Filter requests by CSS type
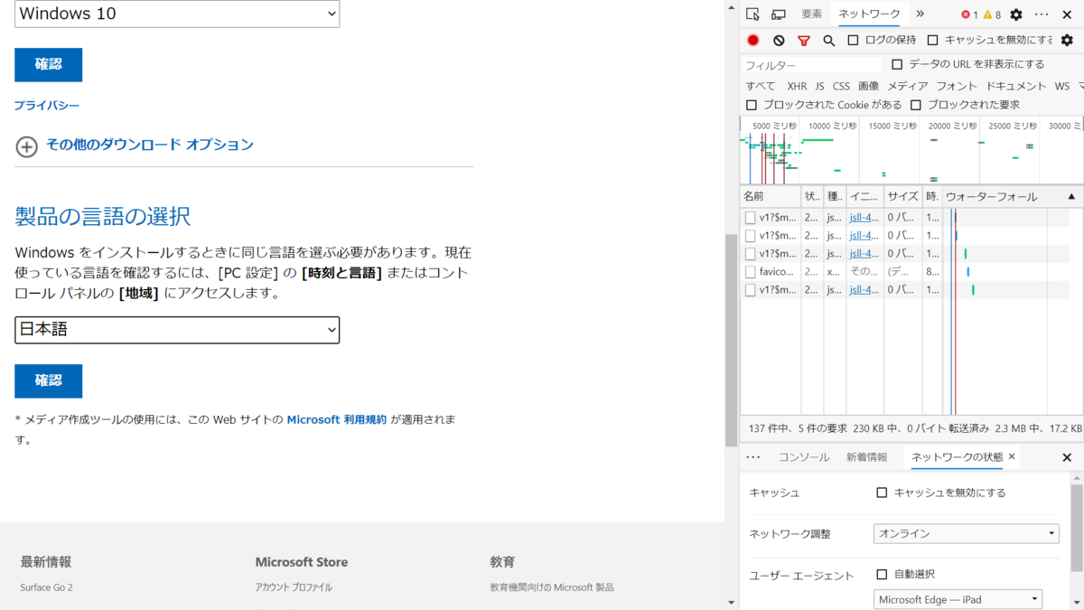 pyautogui.click(x=841, y=86)
